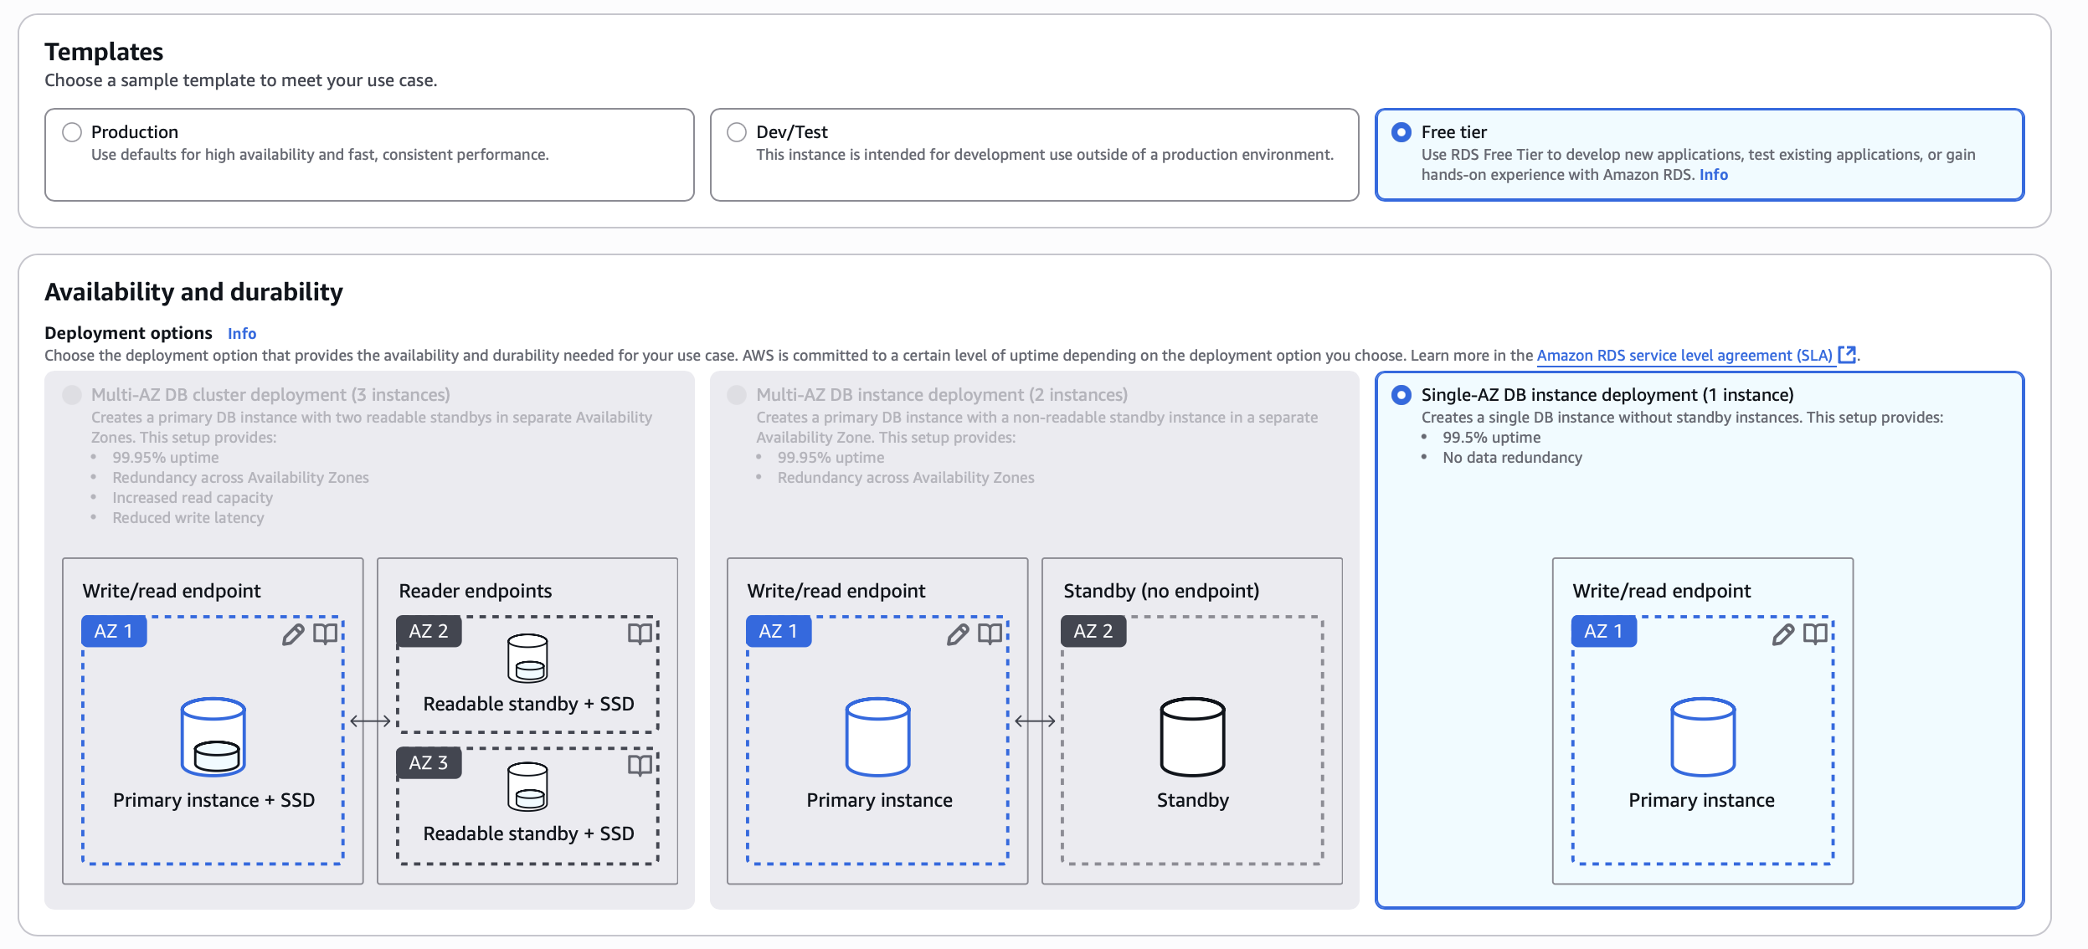Open Info link in Free tier description
Screen dimensions: 2088x949
(x=1714, y=174)
